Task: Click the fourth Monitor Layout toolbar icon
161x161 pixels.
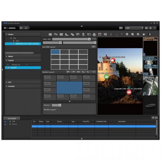Action: [x=83, y=72]
